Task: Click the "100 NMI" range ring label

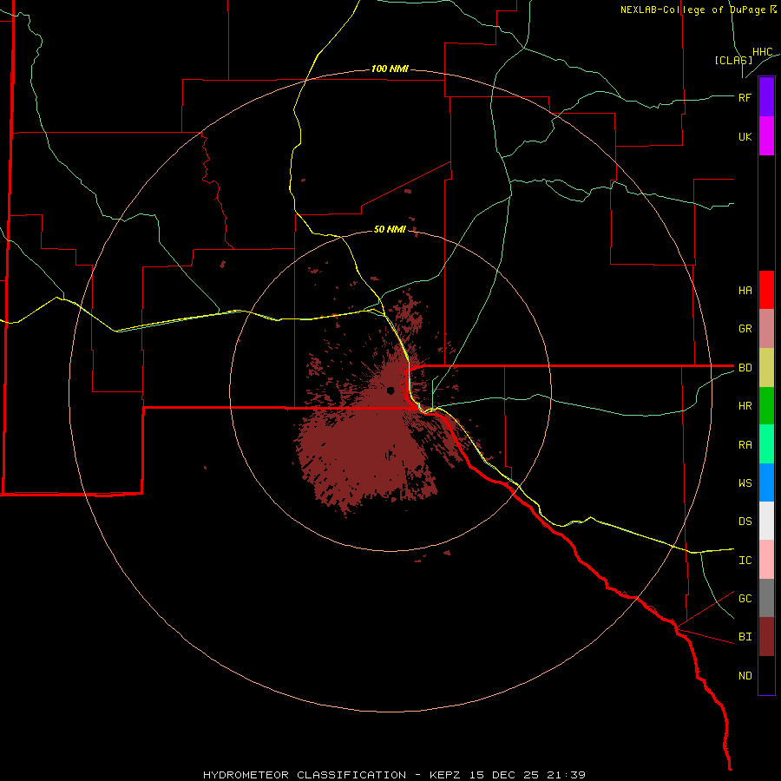Action: tap(390, 69)
